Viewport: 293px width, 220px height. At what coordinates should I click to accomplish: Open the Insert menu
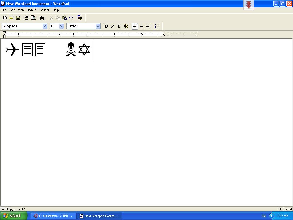click(x=32, y=10)
